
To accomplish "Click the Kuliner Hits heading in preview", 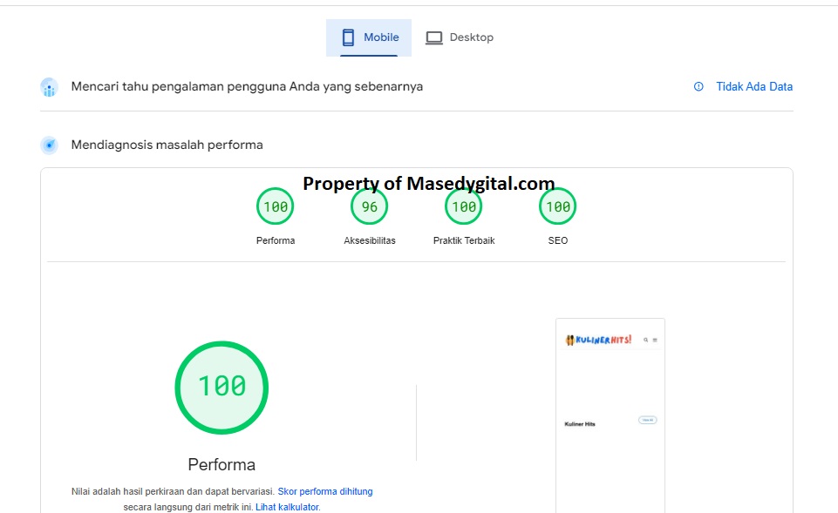I will pyautogui.click(x=580, y=424).
